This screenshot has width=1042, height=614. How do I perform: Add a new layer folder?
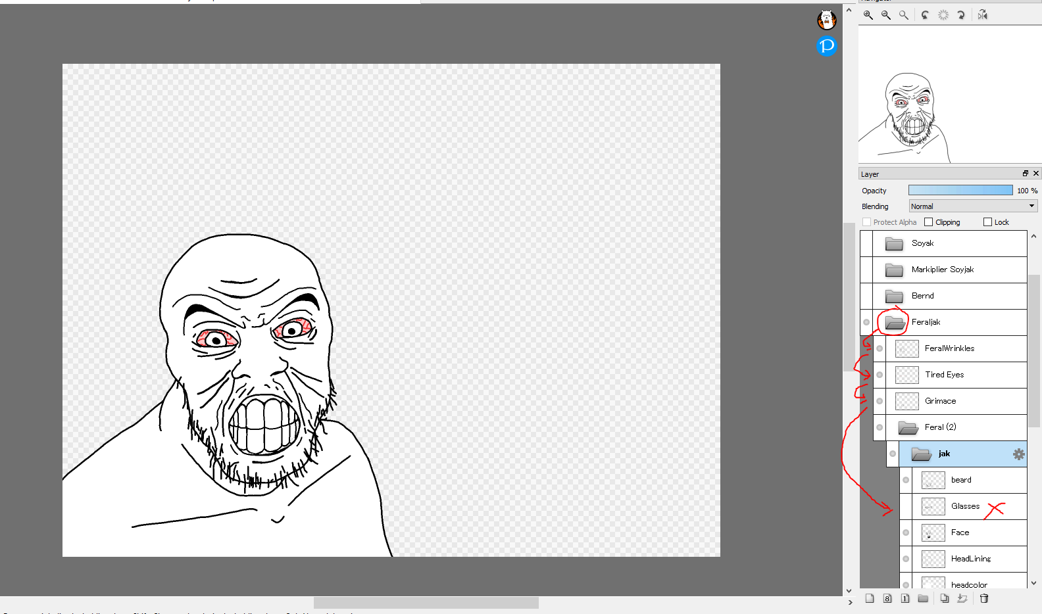923,598
